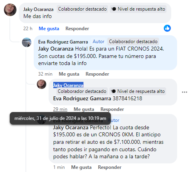Click Jaky Ocaranza's top comment avatar

point(10,10)
